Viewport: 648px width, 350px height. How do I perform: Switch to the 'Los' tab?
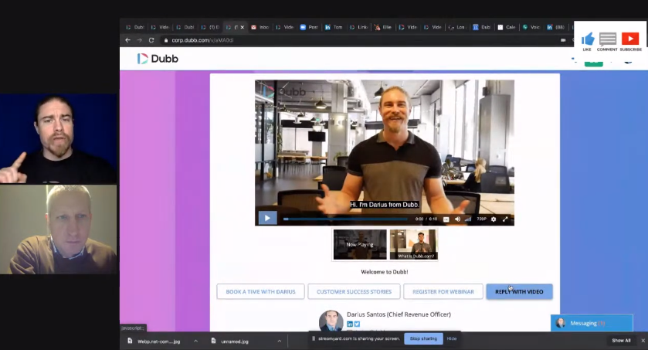point(456,27)
